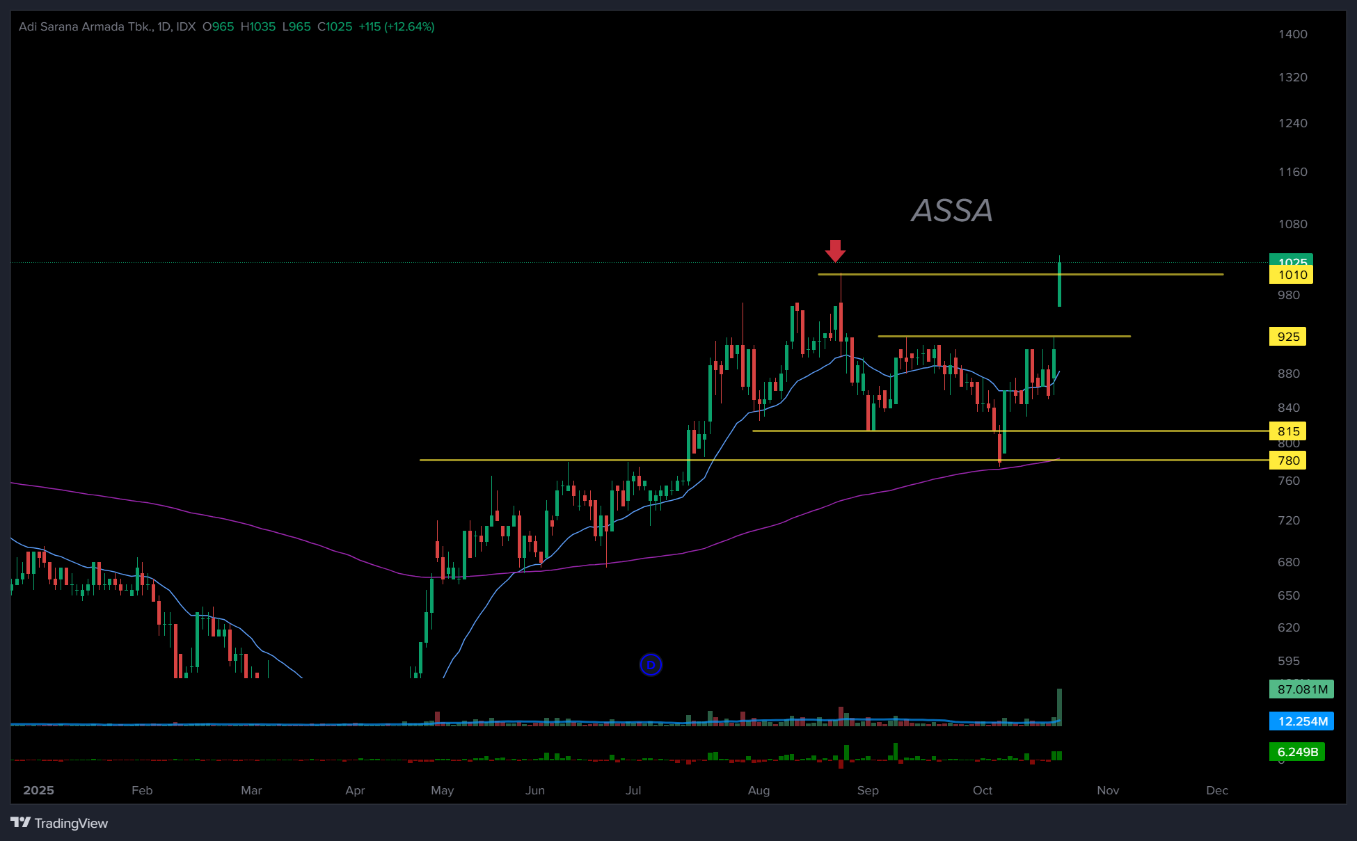This screenshot has height=841, width=1357.
Task: Click the May label on time axis
Action: [x=442, y=790]
